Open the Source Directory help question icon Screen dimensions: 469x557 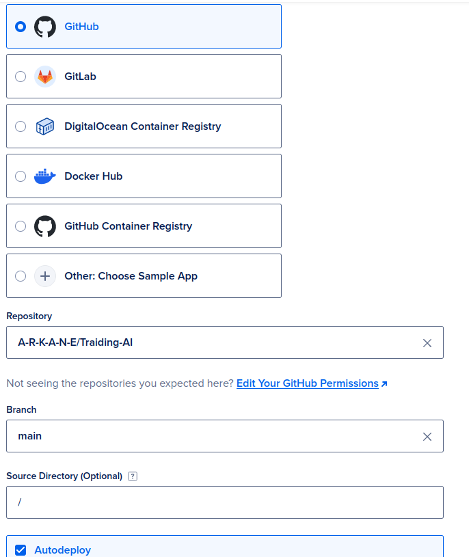tap(133, 476)
